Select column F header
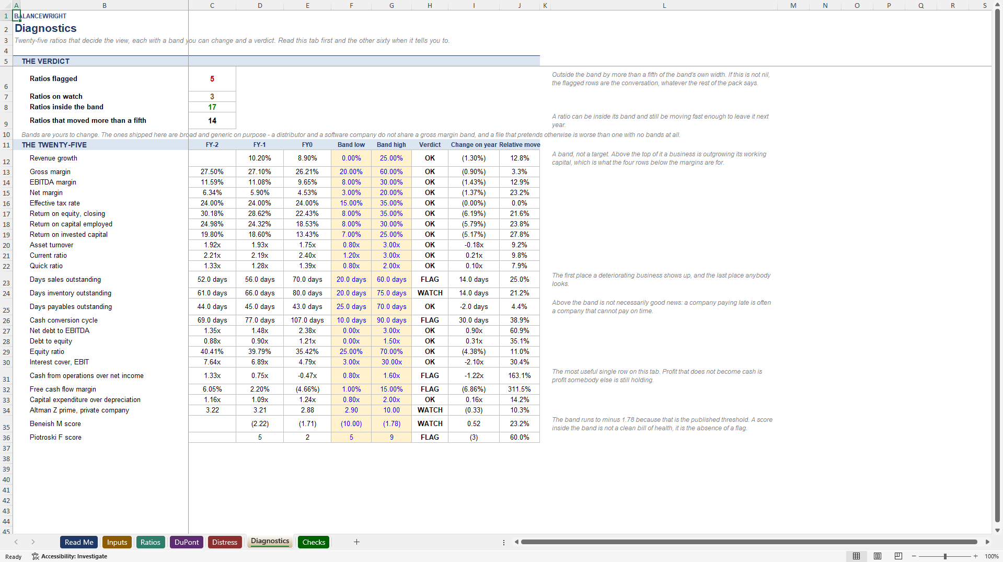 point(351,5)
